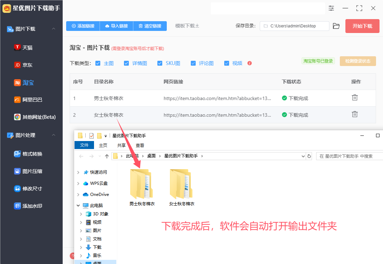Open the Explorer address bar history dropdown
The height and width of the screenshot is (264, 383).
click(303, 156)
